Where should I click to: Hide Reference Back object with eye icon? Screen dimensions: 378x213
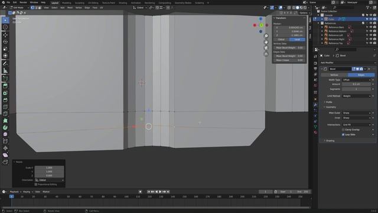(x=371, y=27)
